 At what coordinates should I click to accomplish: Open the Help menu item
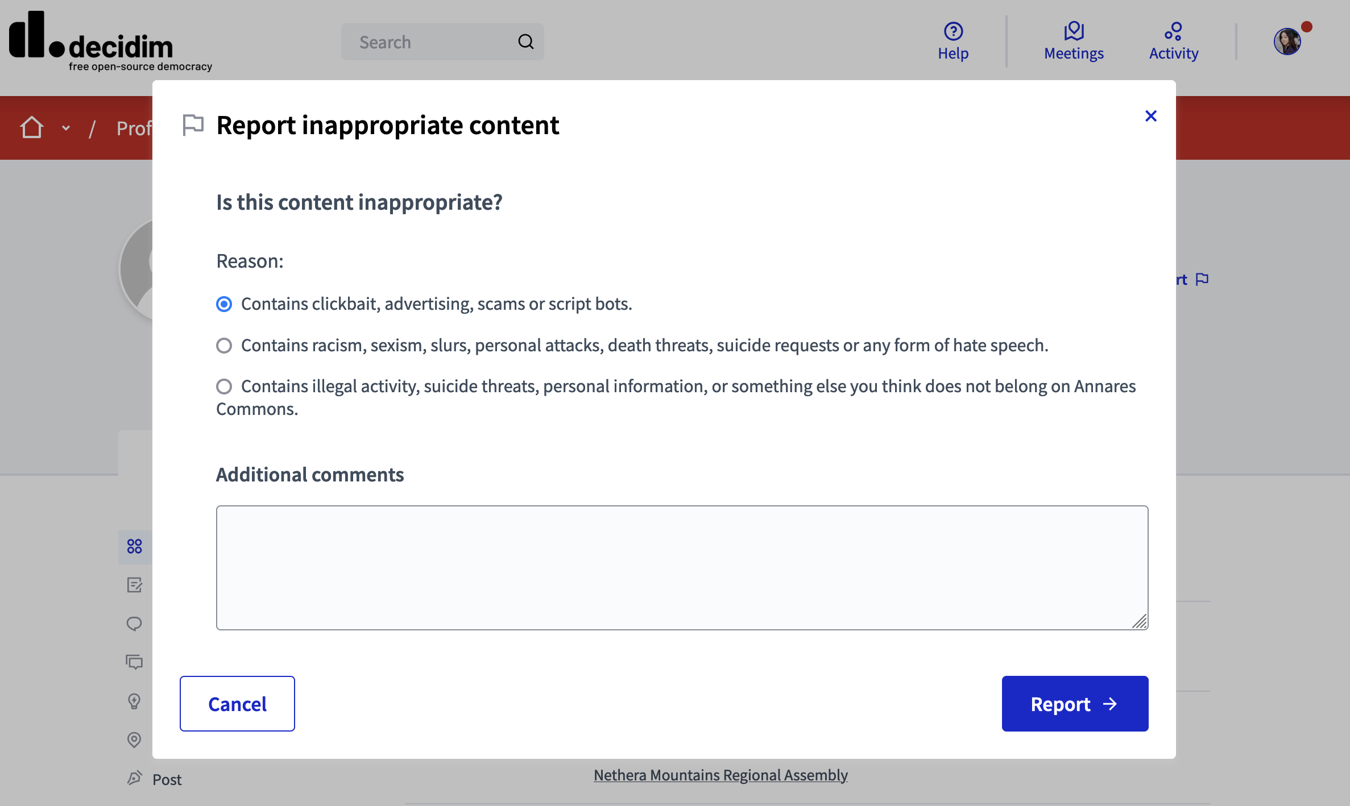(953, 41)
